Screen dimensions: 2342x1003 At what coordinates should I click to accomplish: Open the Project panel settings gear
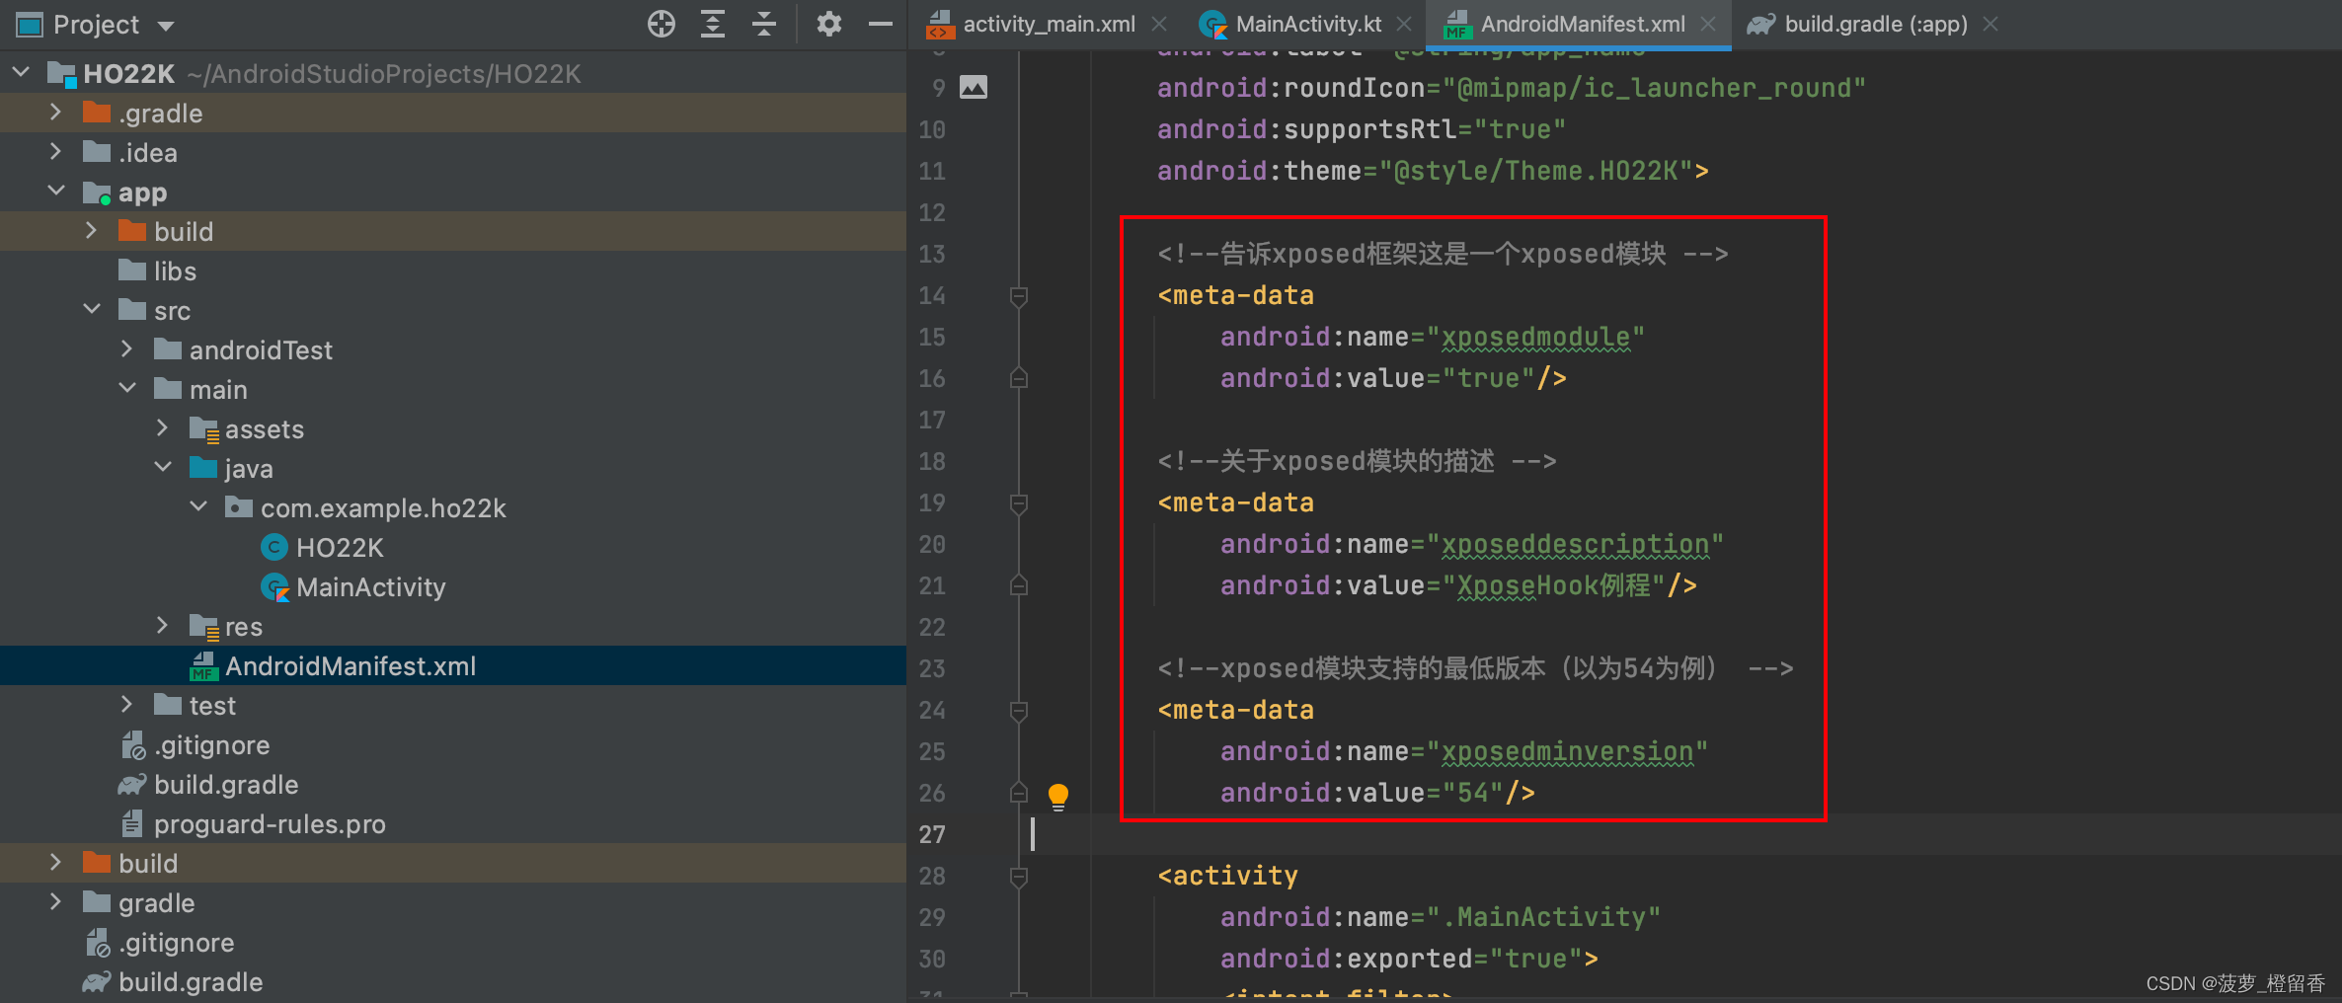(x=829, y=24)
